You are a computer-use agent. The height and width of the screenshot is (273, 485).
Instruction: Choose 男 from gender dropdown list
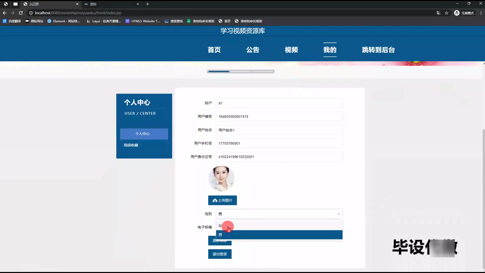[x=279, y=235]
